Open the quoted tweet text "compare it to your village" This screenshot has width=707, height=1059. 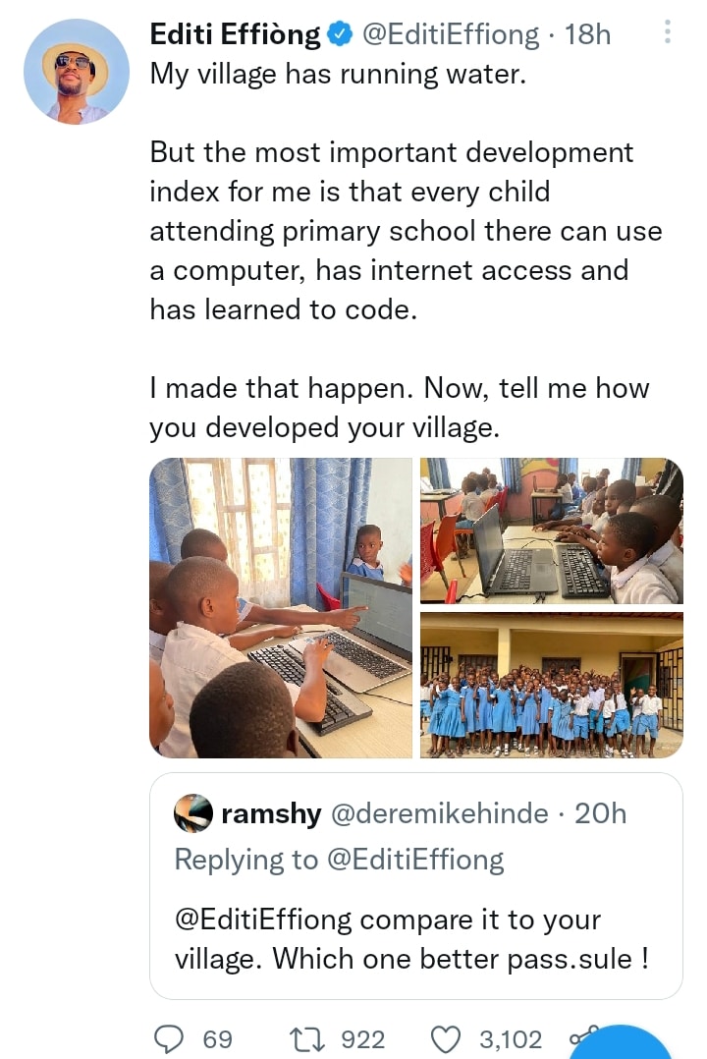[410, 938]
